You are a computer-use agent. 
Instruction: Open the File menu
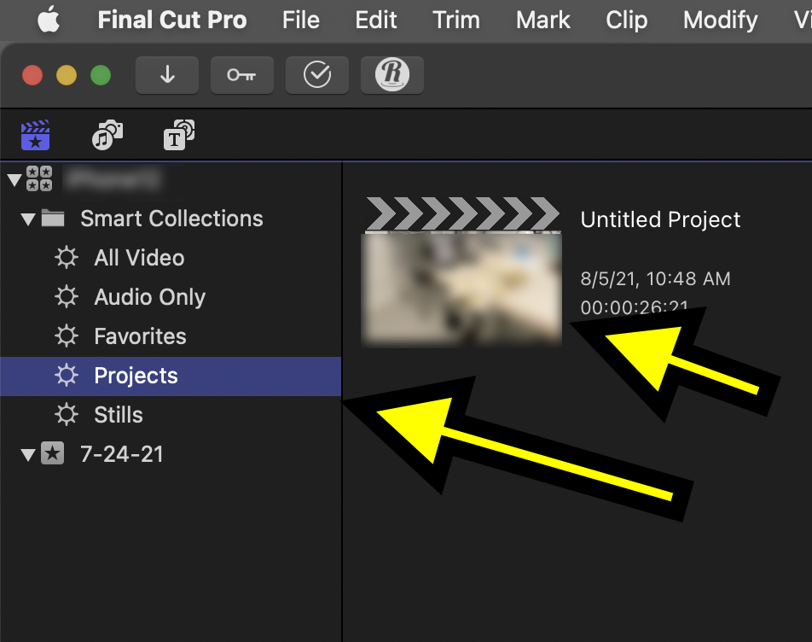(301, 20)
